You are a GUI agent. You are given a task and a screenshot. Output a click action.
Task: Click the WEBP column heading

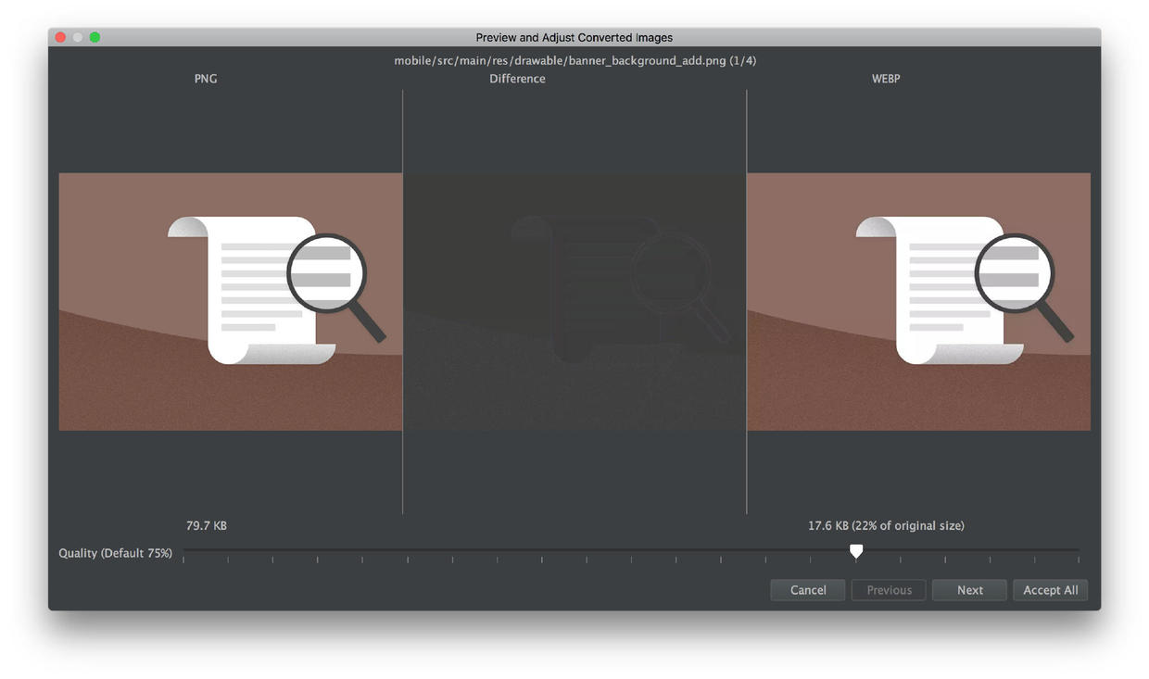click(886, 79)
